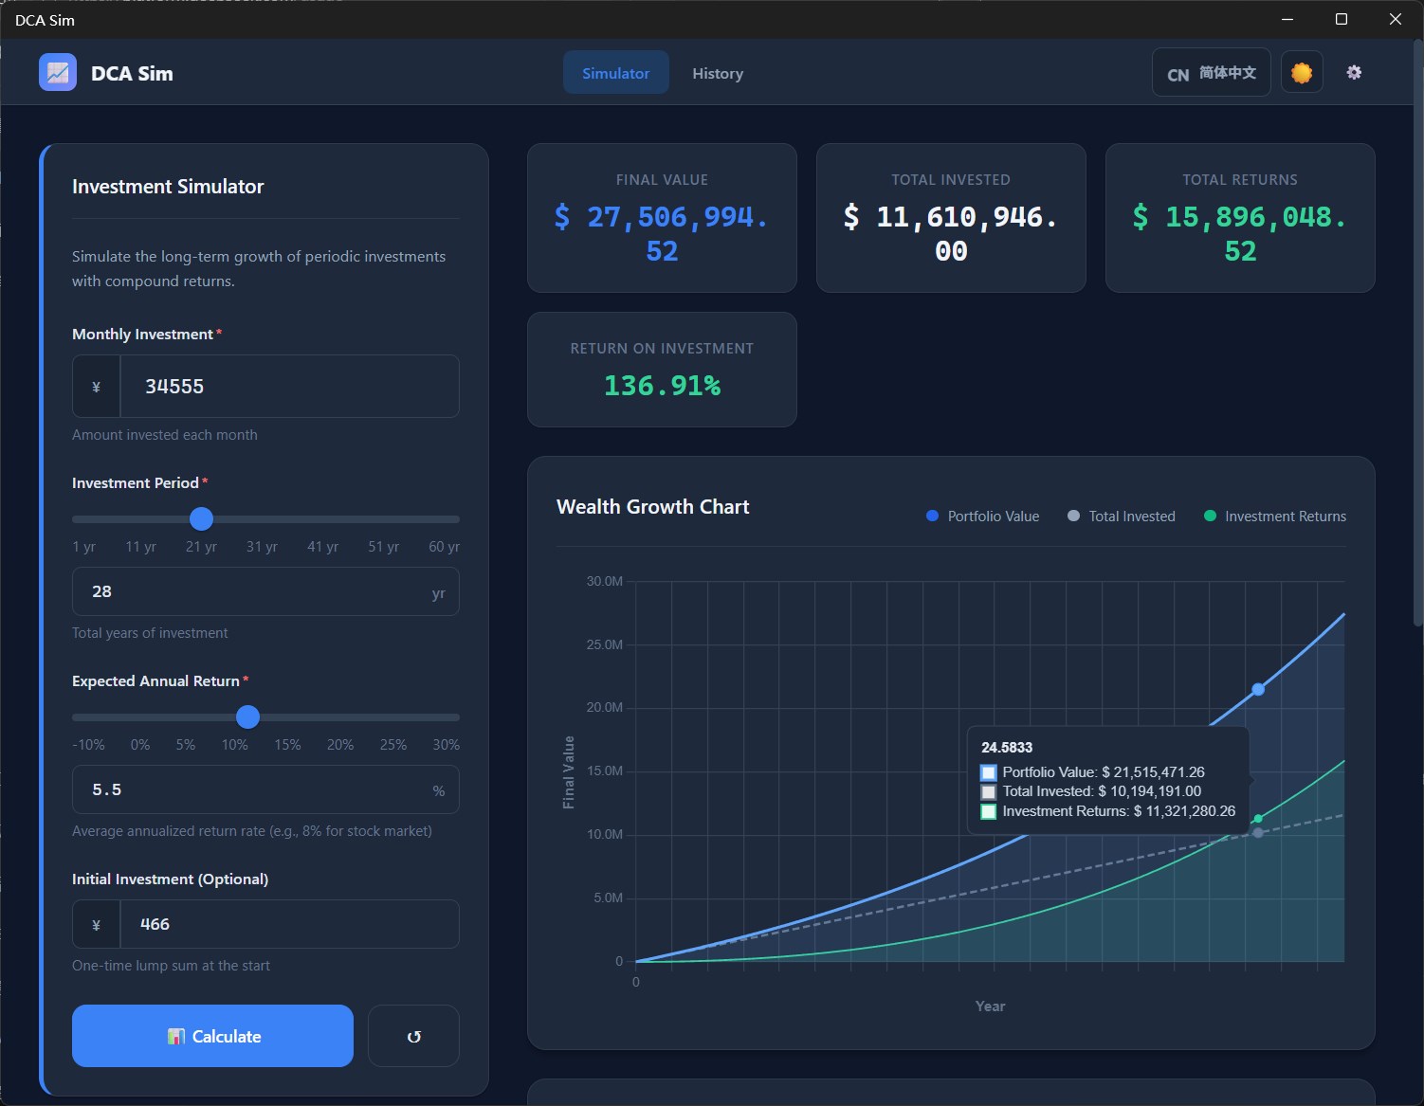Click the Portfolio Value data point on the blue line
This screenshot has width=1424, height=1106.
coord(1258,689)
